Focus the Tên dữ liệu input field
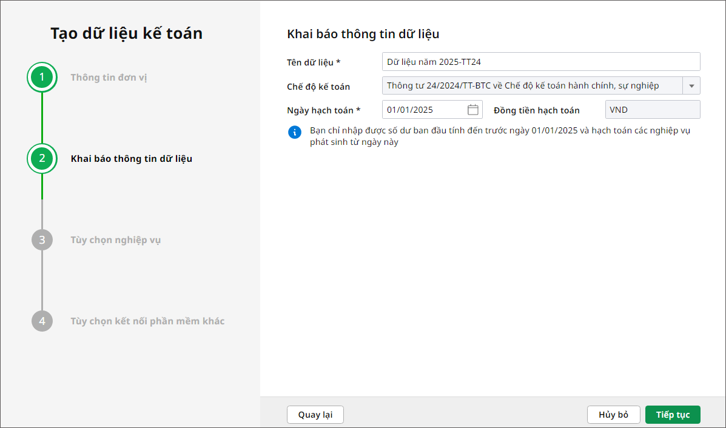The width and height of the screenshot is (726, 428). pyautogui.click(x=541, y=62)
